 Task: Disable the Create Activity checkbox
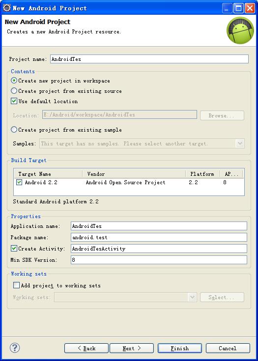14,249
